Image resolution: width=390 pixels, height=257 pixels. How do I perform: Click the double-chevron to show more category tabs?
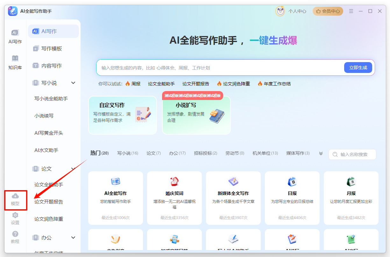coord(321,153)
